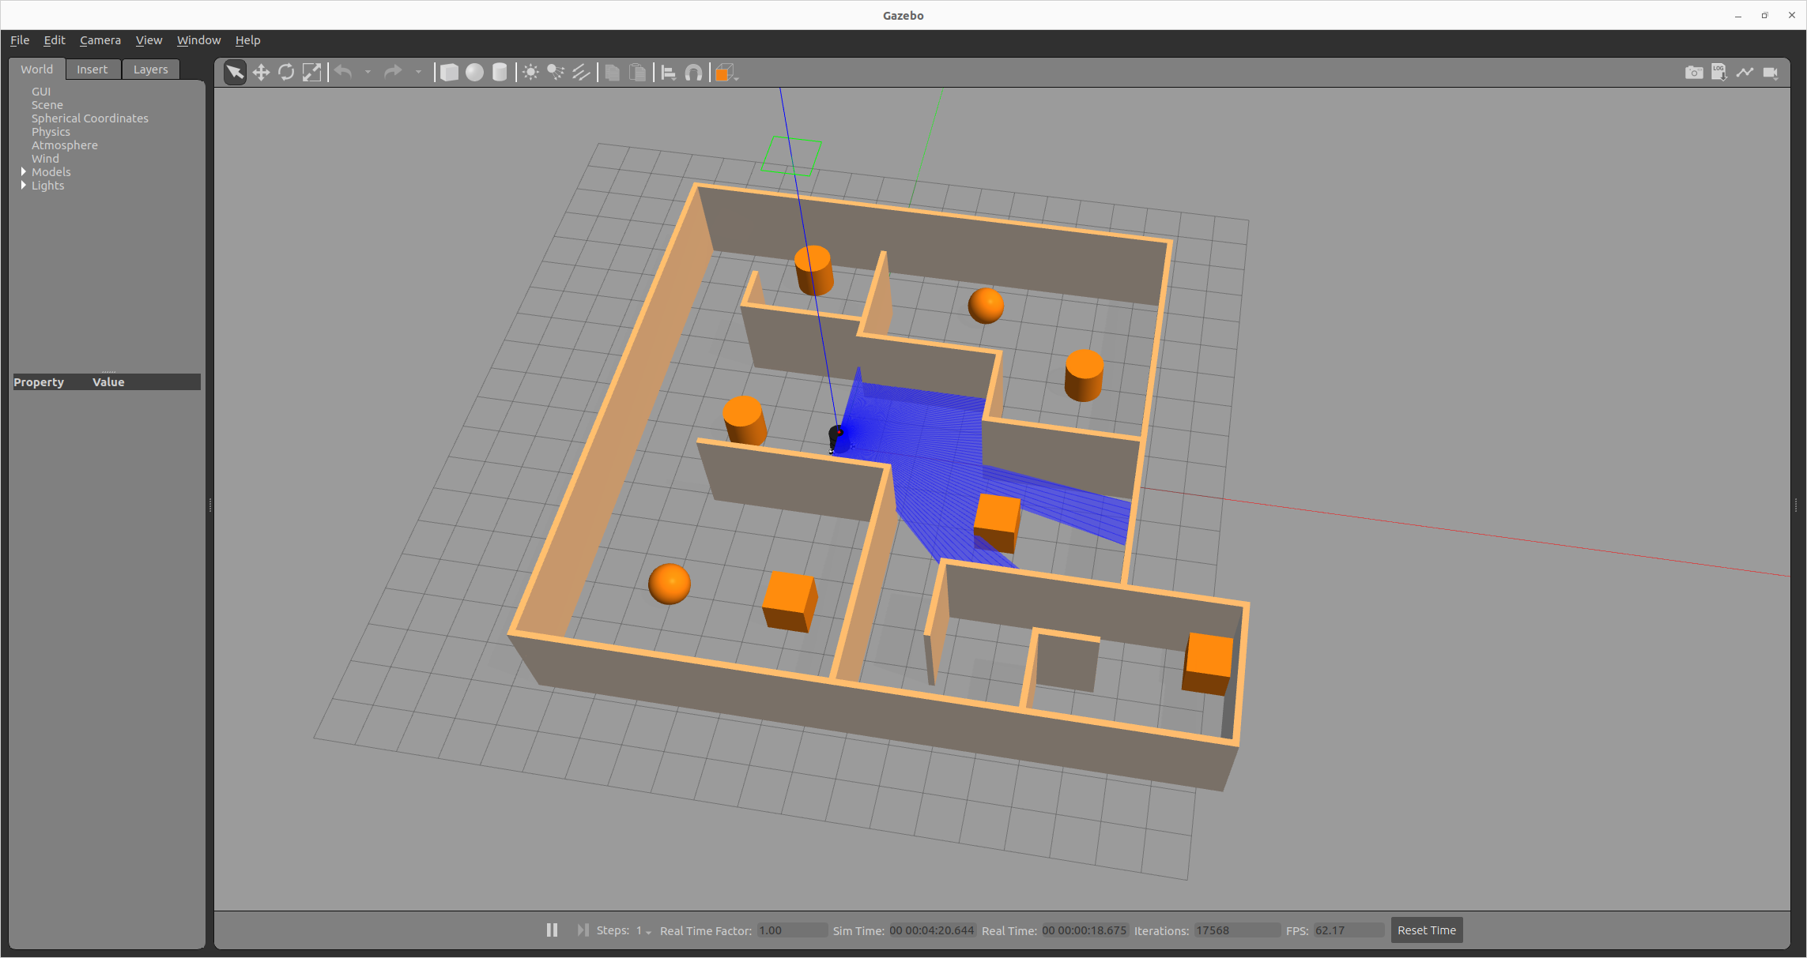
Task: Click the Sim Time value field
Action: click(x=932, y=930)
